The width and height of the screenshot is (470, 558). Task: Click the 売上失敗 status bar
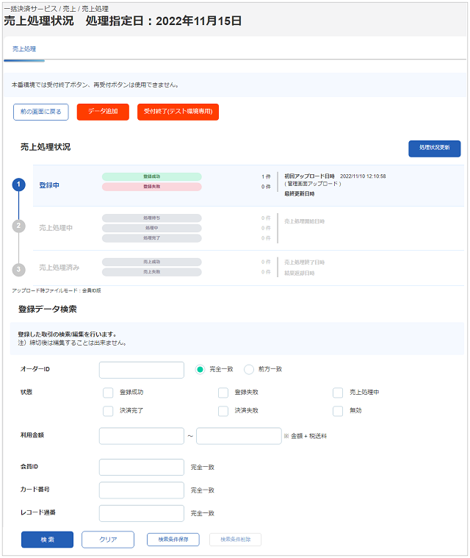coord(152,272)
